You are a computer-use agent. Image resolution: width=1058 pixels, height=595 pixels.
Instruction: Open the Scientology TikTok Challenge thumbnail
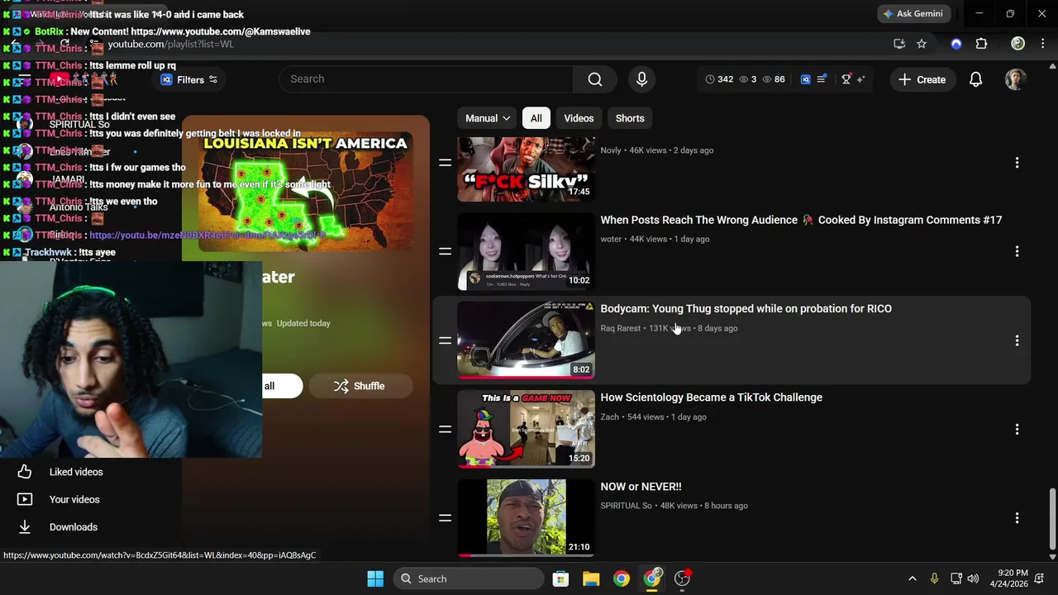click(526, 429)
